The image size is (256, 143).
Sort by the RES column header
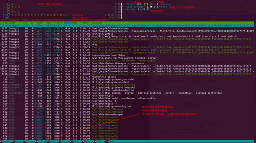point(48,23)
